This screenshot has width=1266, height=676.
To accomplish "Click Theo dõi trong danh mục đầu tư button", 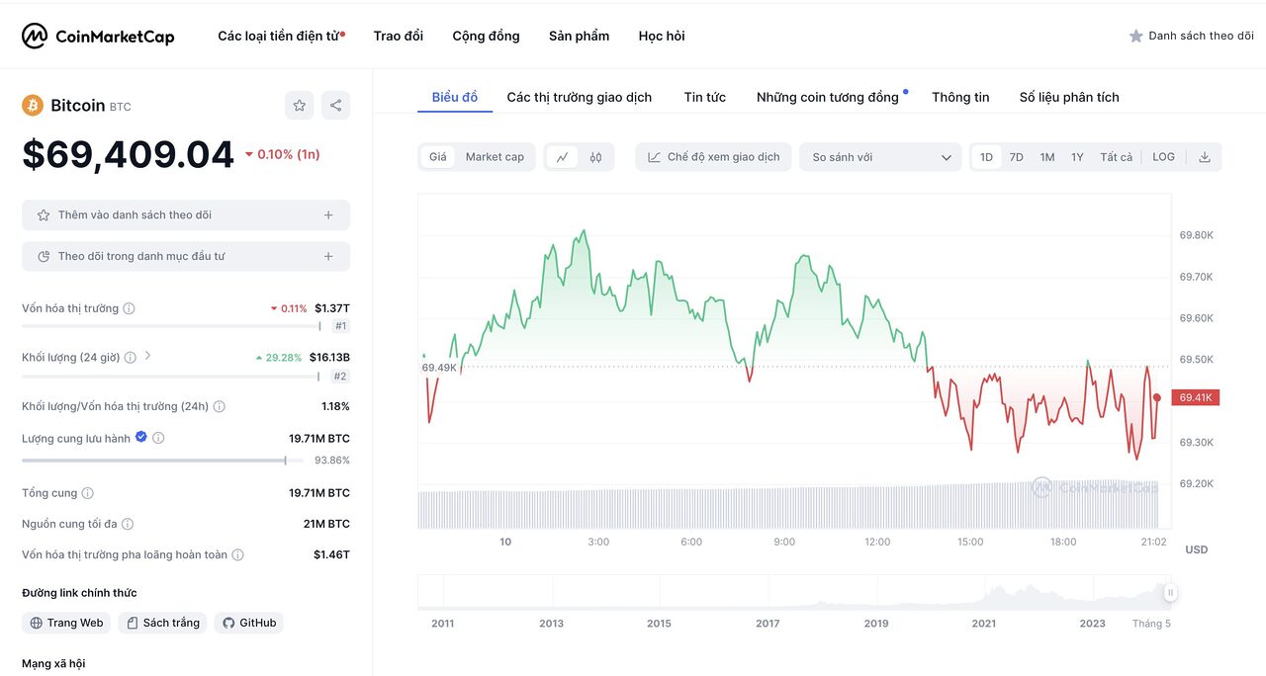I will (x=186, y=256).
